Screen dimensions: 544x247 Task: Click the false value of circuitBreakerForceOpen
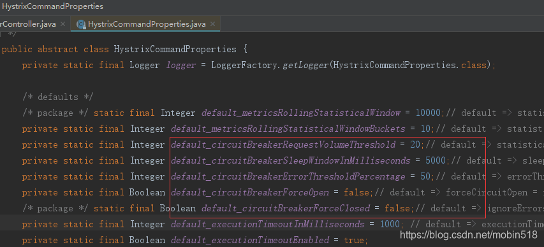(x=357, y=192)
